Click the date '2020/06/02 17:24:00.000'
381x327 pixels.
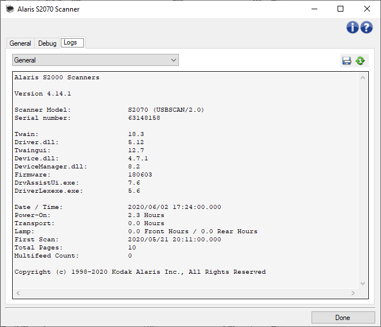point(174,207)
